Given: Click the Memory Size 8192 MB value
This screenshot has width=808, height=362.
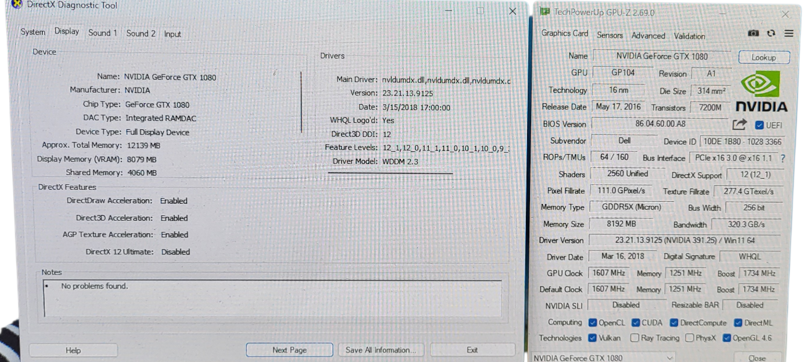Looking at the screenshot, I should tap(621, 224).
